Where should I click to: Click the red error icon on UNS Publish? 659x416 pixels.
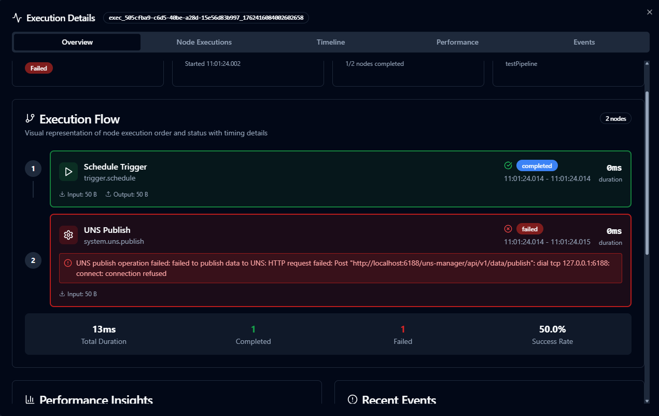pos(508,229)
